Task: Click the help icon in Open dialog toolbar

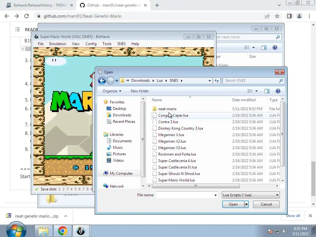Action: click(x=278, y=91)
